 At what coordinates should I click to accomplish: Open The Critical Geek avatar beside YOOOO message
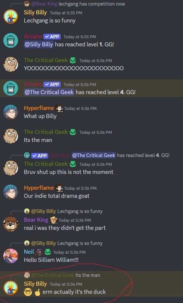point(11,64)
